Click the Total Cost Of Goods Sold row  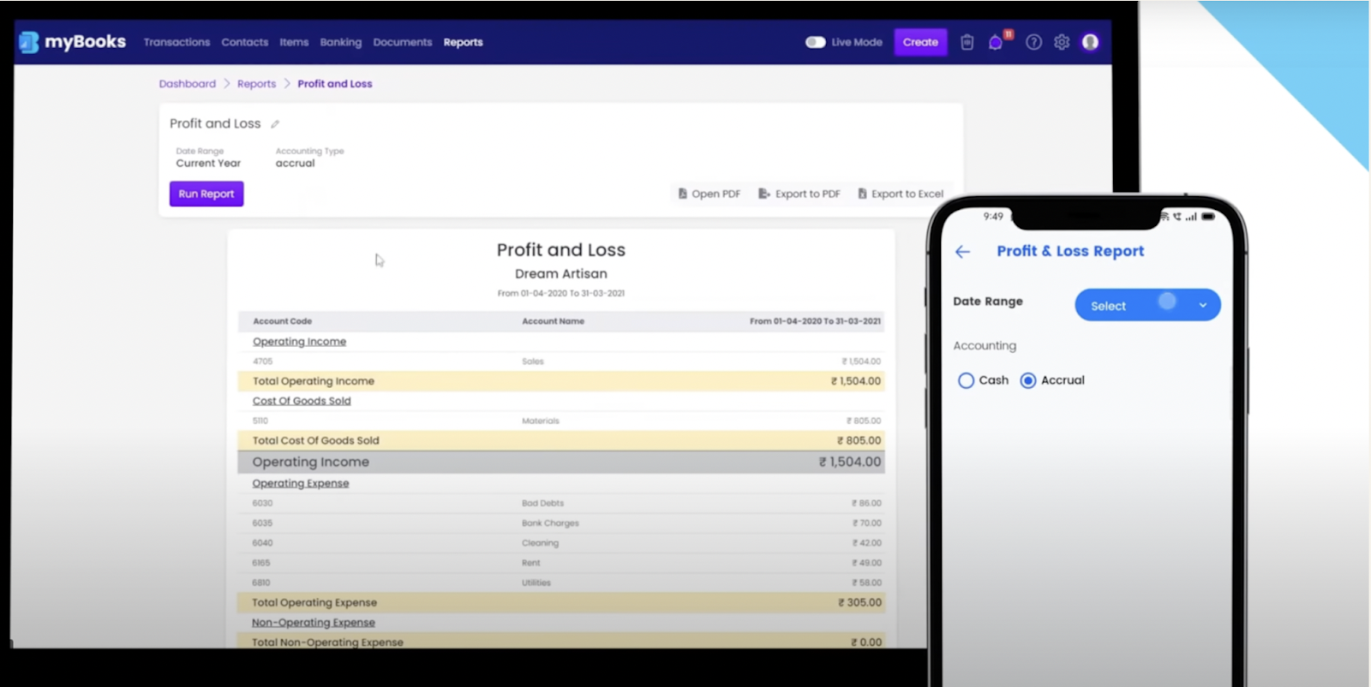pyautogui.click(x=561, y=440)
